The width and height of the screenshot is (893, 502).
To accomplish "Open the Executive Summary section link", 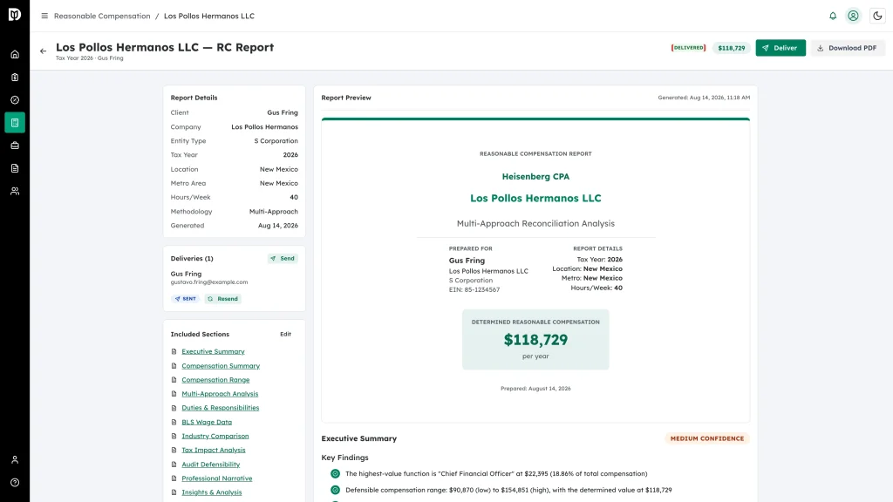I will click(213, 352).
